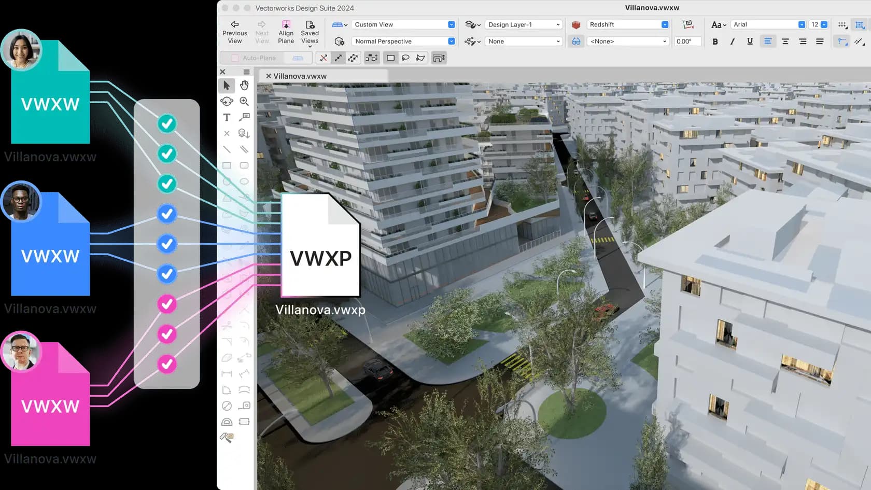Select the Rounded Rectangle tool

click(244, 165)
